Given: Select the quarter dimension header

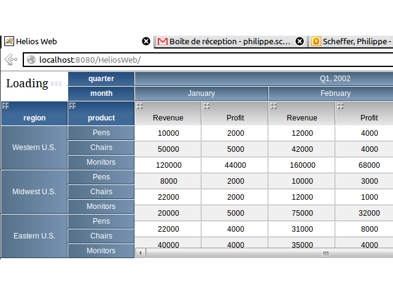Looking at the screenshot, I should coord(101,79).
